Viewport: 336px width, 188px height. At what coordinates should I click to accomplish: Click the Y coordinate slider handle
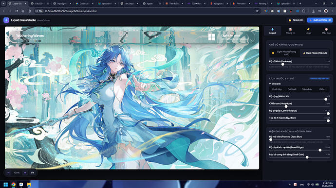point(328,120)
